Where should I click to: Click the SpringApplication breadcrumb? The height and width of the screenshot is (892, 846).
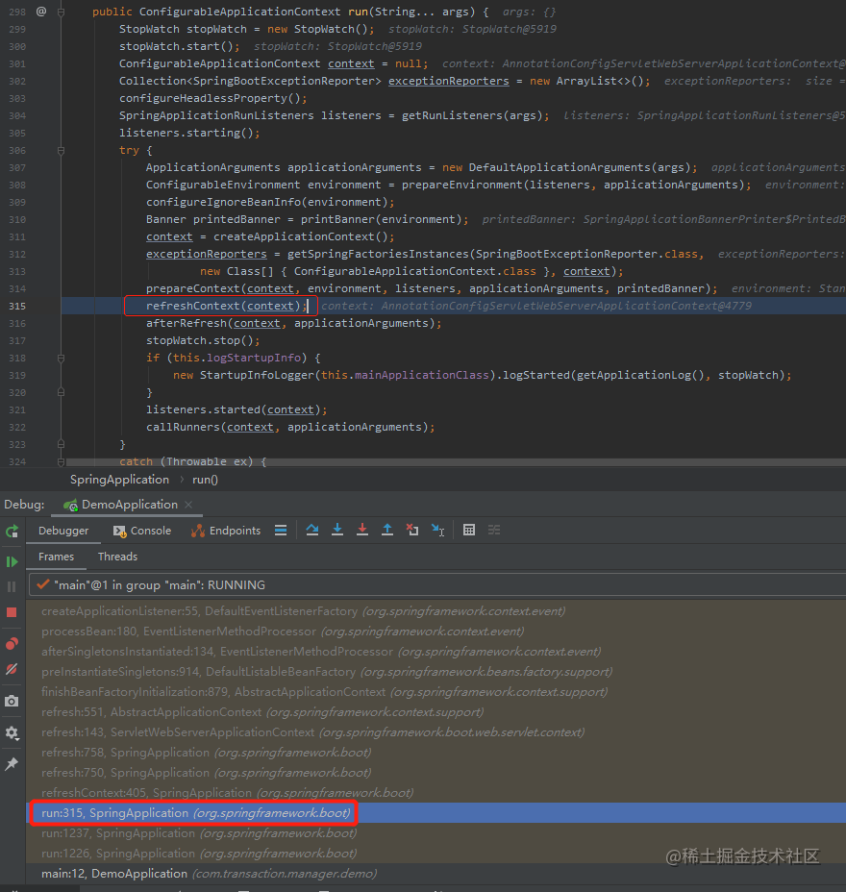(x=119, y=480)
